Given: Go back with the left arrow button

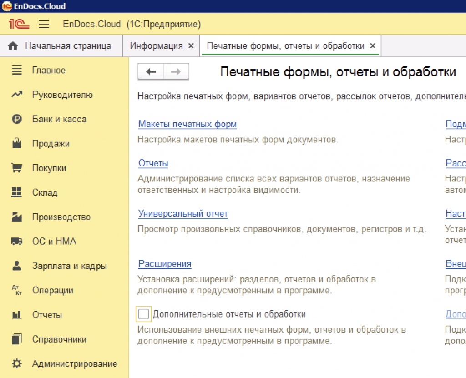Looking at the screenshot, I should [x=151, y=71].
